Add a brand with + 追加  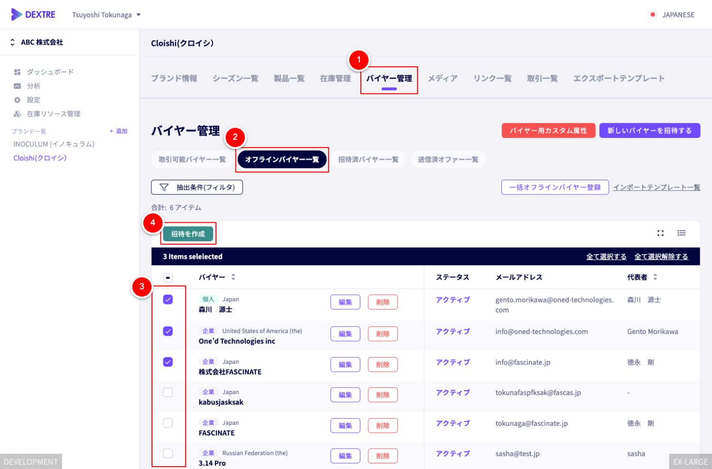coord(119,131)
